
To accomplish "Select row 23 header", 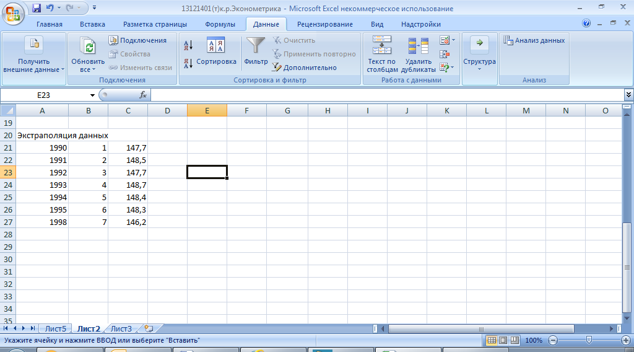I will click(8, 173).
